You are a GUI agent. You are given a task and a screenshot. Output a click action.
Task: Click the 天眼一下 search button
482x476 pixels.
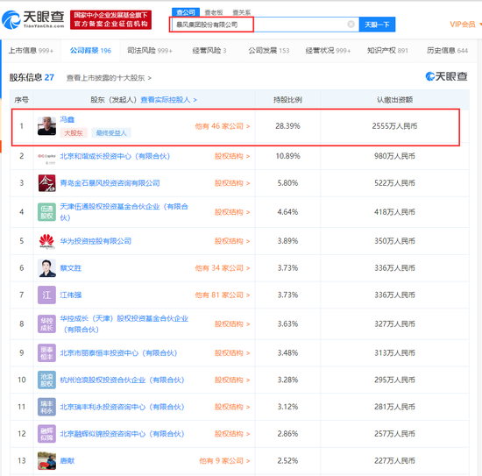(x=377, y=25)
